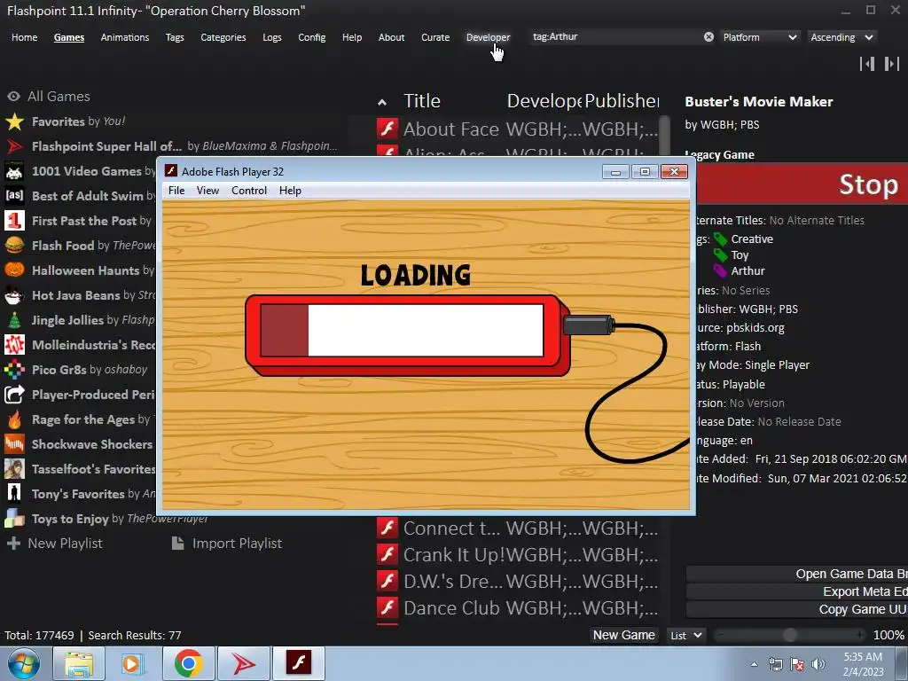Open Google Chrome from taskbar
This screenshot has height=681, width=908.
[188, 664]
